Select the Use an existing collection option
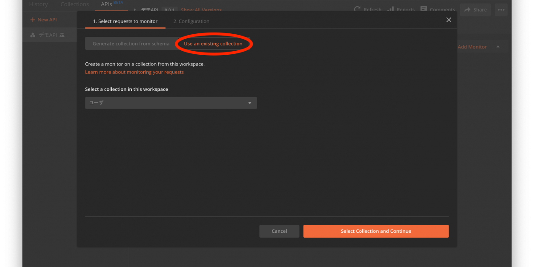The image size is (534, 267). pos(213,44)
